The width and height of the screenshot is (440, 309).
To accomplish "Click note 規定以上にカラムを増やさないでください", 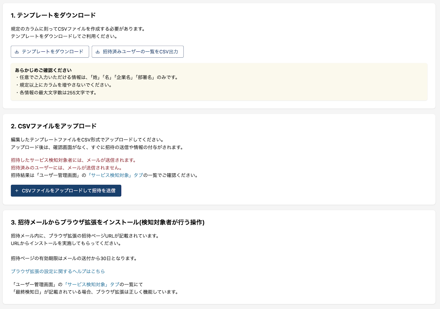I will 64,85.
